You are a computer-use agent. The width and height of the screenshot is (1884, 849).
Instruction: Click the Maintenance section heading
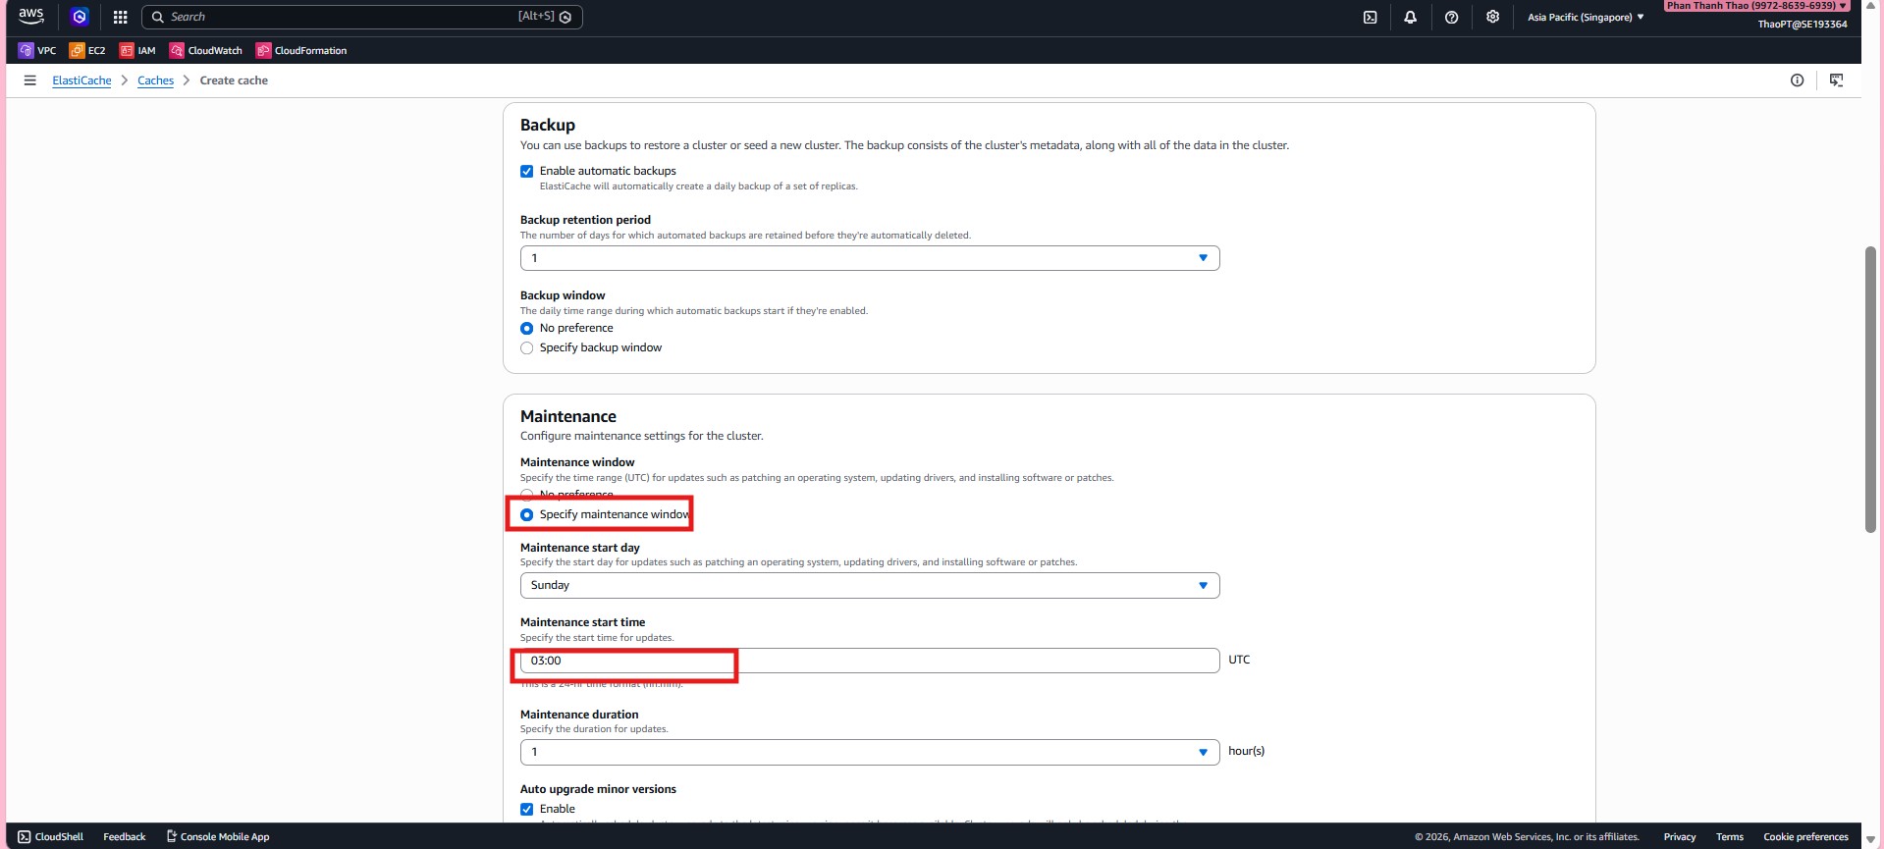point(568,416)
